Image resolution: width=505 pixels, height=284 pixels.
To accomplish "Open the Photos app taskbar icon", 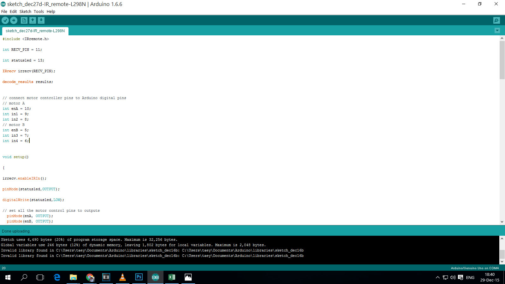I will (188, 277).
